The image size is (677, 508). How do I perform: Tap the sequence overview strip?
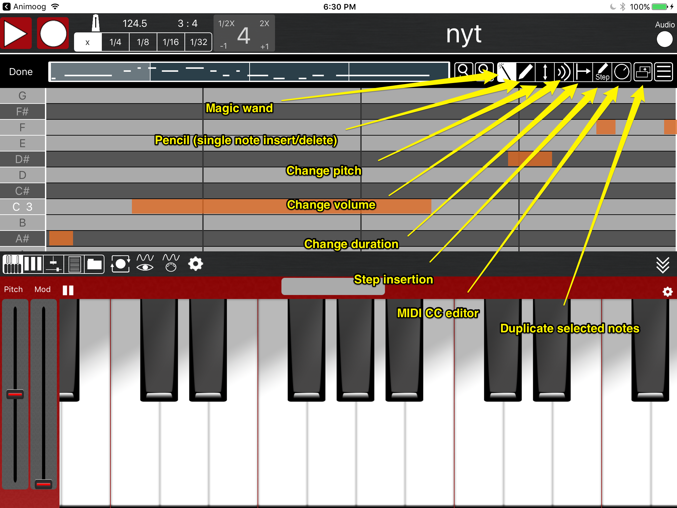click(249, 72)
